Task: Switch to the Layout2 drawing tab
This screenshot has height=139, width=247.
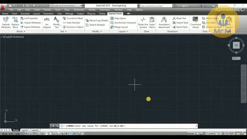Action: (35, 130)
